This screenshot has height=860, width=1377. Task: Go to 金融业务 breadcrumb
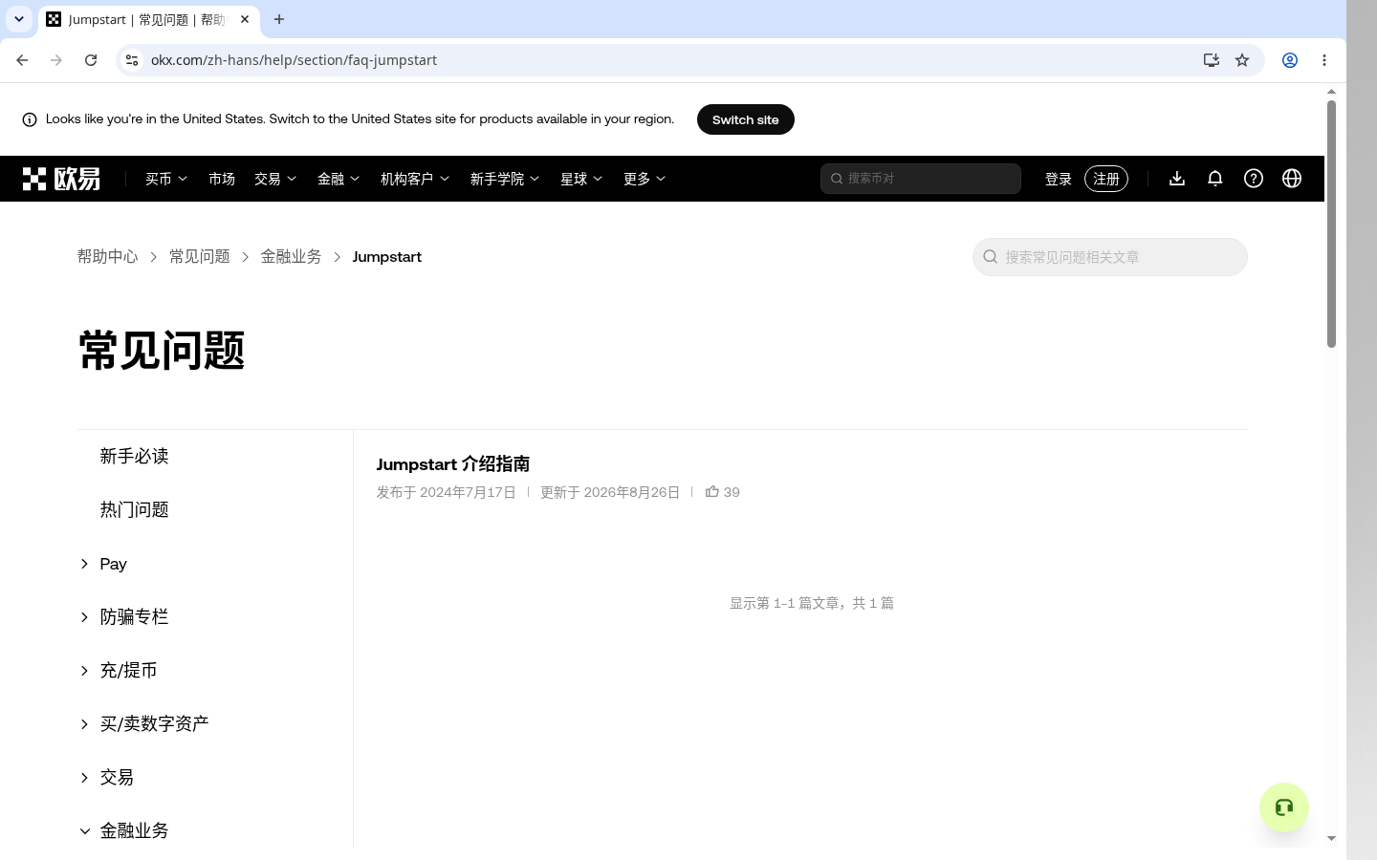[x=291, y=257]
